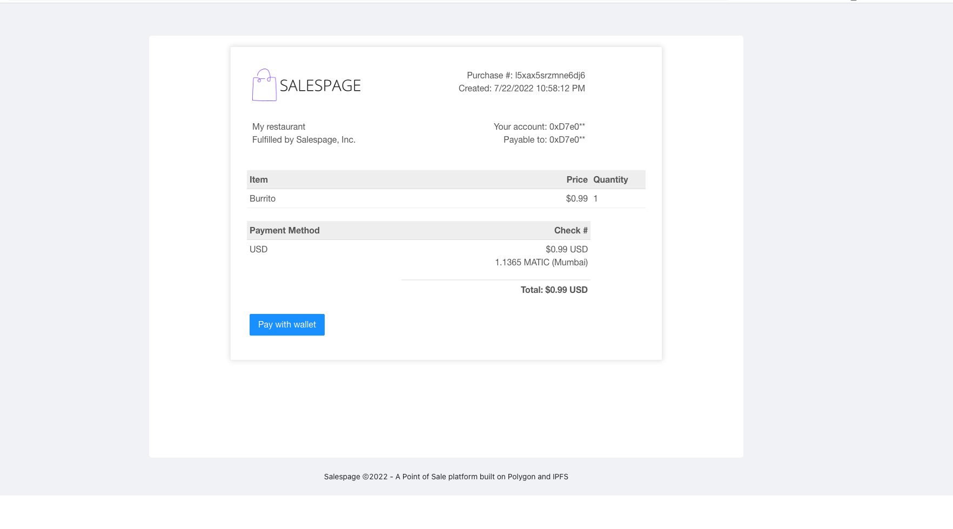Click the My restaurant merchant name
Image resolution: width=953 pixels, height=529 pixels.
point(279,127)
